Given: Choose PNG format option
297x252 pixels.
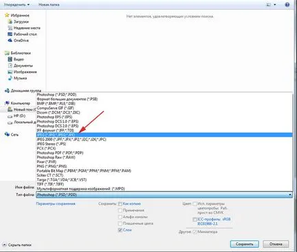Looking at the screenshot, I should 164,166.
